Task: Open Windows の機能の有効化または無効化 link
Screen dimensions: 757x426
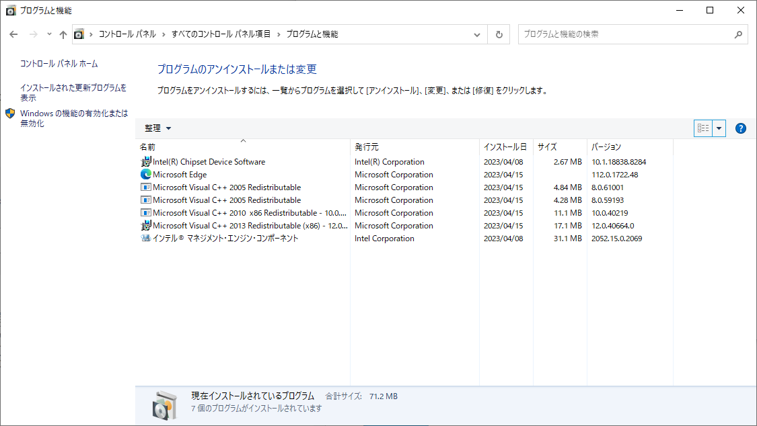Action: point(74,118)
